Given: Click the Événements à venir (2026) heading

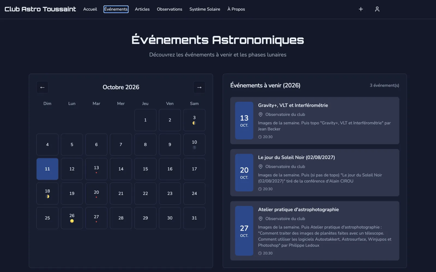Looking at the screenshot, I should [265, 85].
